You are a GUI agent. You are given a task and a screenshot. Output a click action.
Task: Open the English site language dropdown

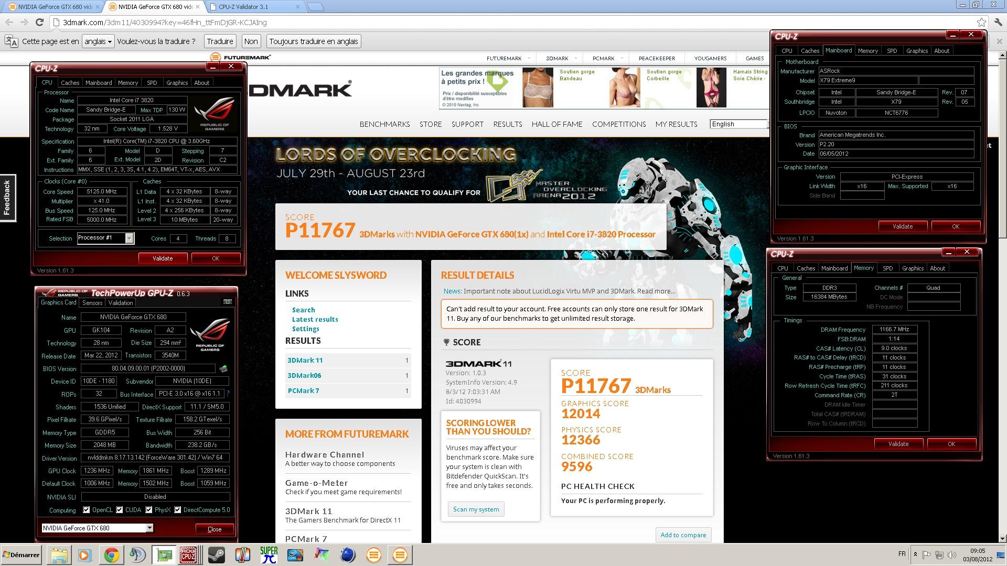coord(740,124)
